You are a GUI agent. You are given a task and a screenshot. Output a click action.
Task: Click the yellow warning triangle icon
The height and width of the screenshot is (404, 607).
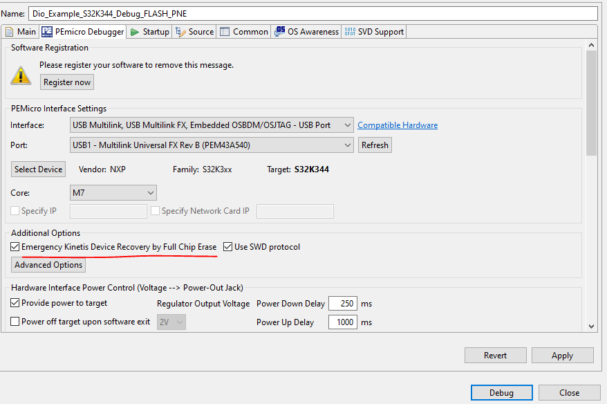(x=21, y=75)
